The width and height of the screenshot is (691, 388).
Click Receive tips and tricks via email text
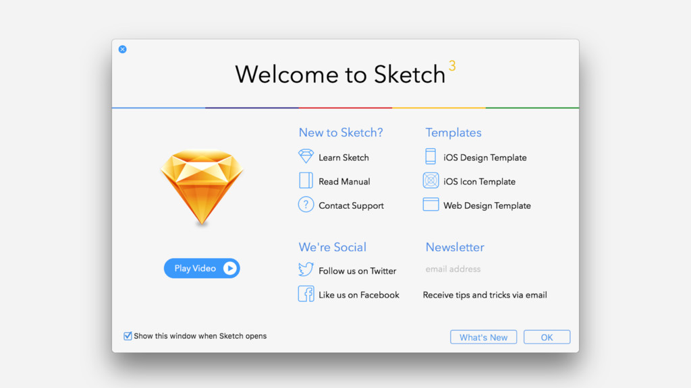point(485,295)
